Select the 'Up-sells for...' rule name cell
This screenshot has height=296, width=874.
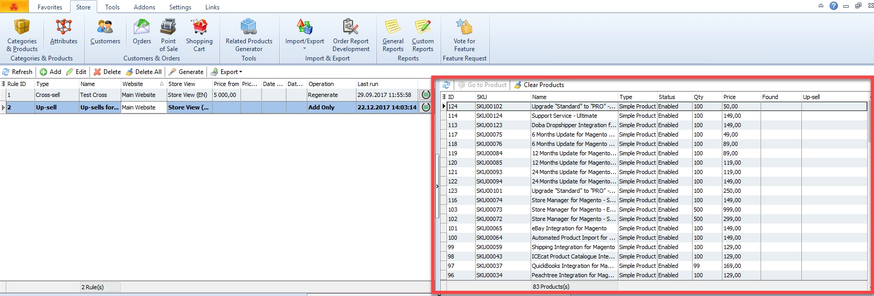(x=99, y=107)
